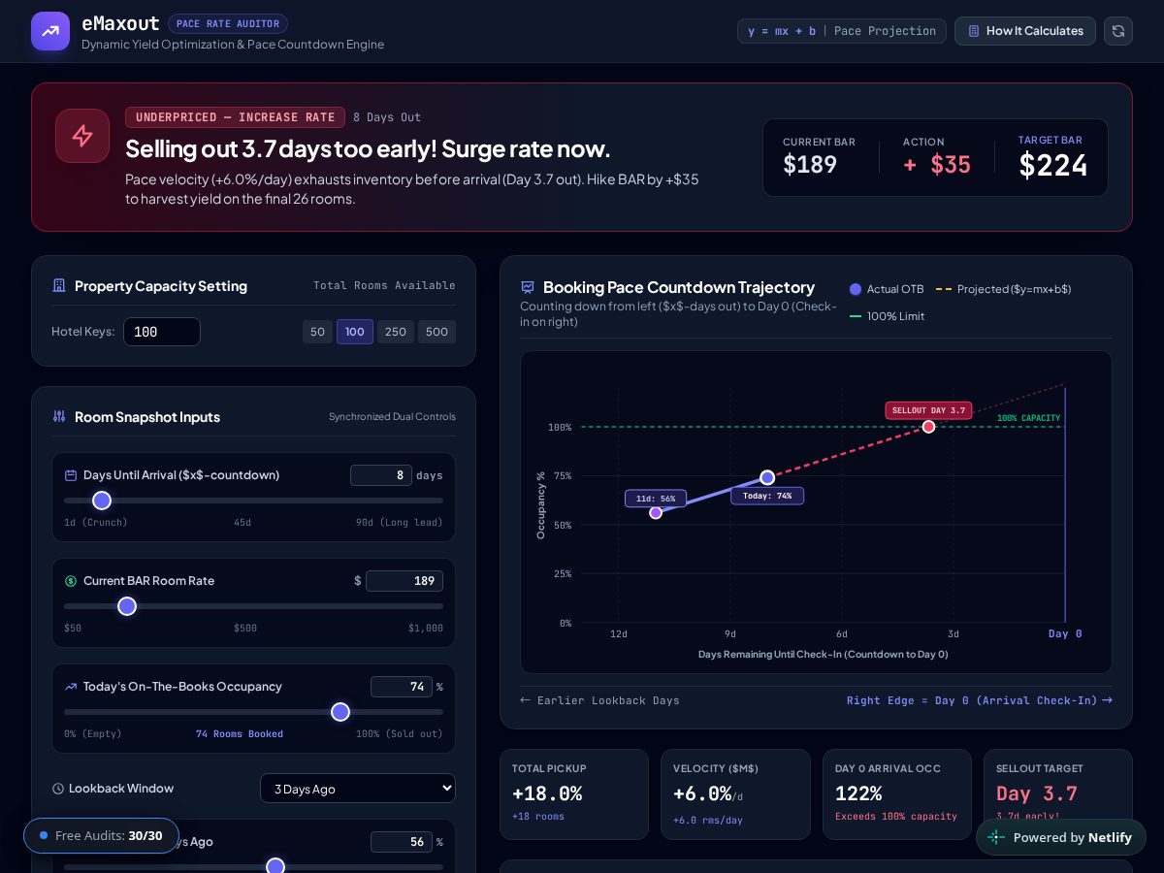Focus the Days Until Arrival number field
This screenshot has width=1164, height=873.
click(381, 475)
